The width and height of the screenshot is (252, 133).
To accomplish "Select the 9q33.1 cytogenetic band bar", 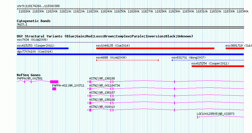I will pyautogui.click(x=130, y=27).
